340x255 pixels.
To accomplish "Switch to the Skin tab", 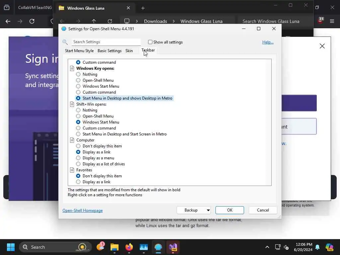I will click(x=129, y=51).
